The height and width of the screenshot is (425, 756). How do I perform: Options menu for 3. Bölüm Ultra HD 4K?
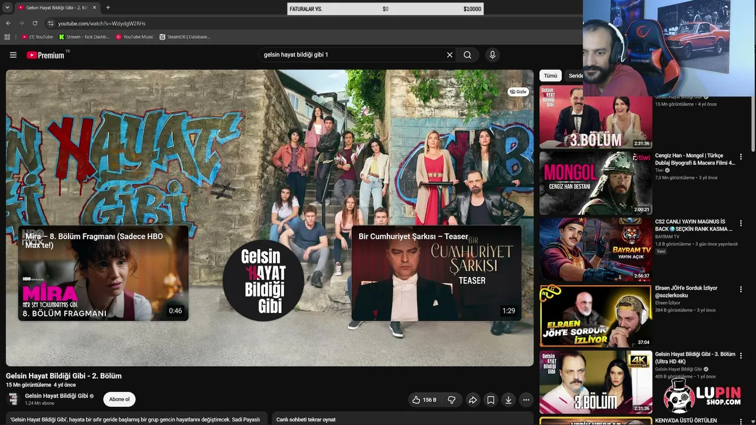[741, 355]
